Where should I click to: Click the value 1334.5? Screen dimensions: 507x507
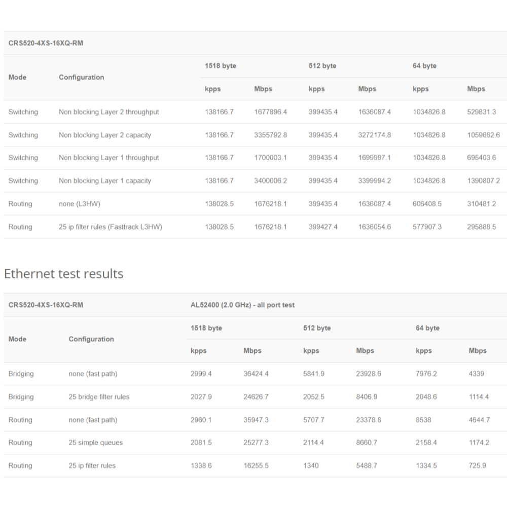(x=426, y=465)
